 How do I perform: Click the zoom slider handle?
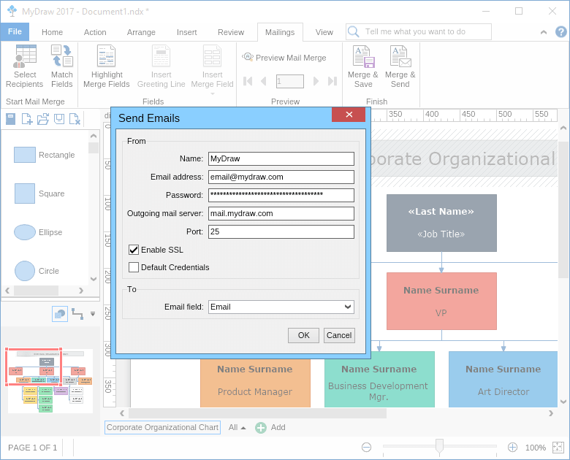[439, 446]
